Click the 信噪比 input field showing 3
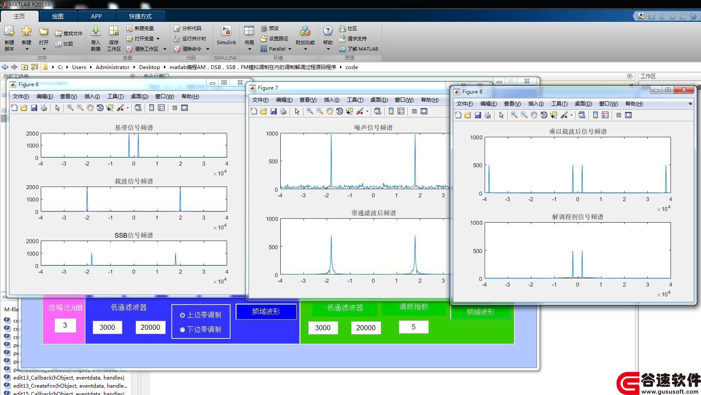Screen dimensions: 701x395 pos(65,325)
